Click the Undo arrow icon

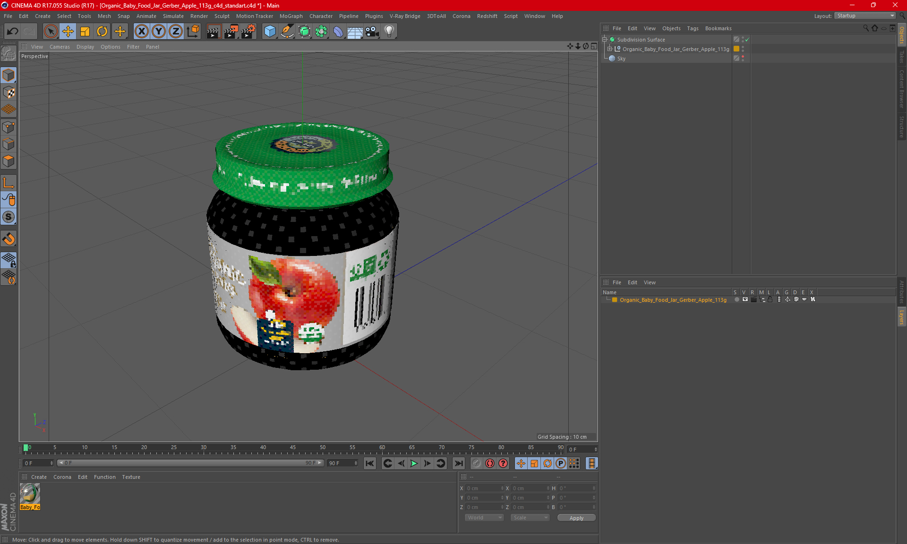click(x=13, y=32)
